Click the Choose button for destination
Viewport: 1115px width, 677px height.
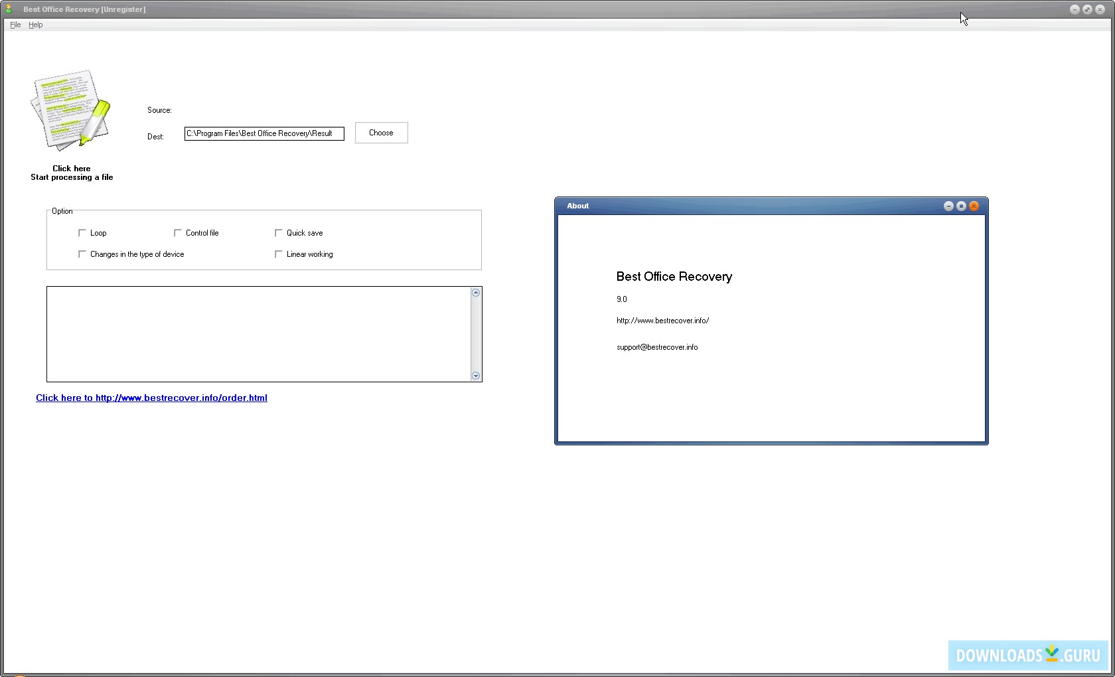[x=382, y=133]
